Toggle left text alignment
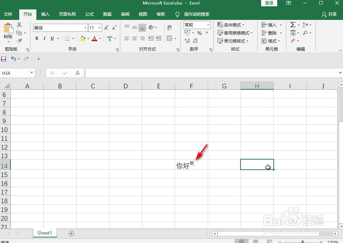Screen dimensions: 343x243 tap(127, 38)
